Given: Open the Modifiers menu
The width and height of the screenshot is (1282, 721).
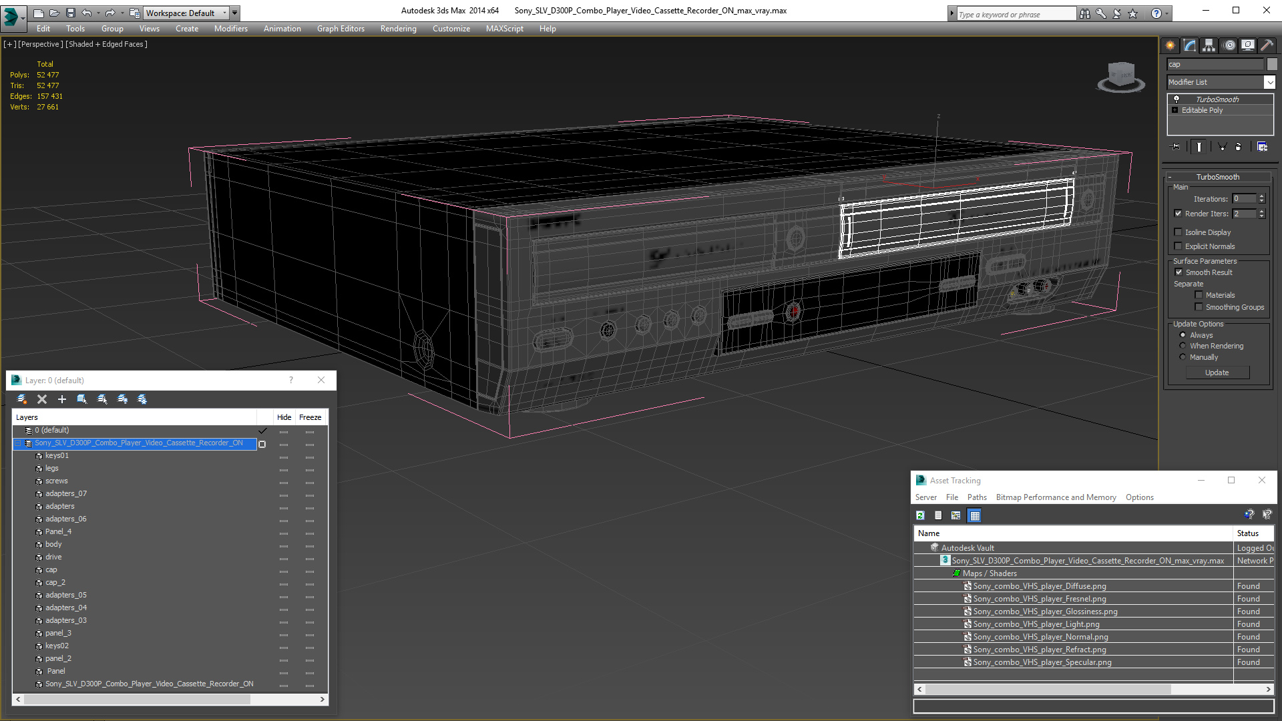Looking at the screenshot, I should [231, 29].
